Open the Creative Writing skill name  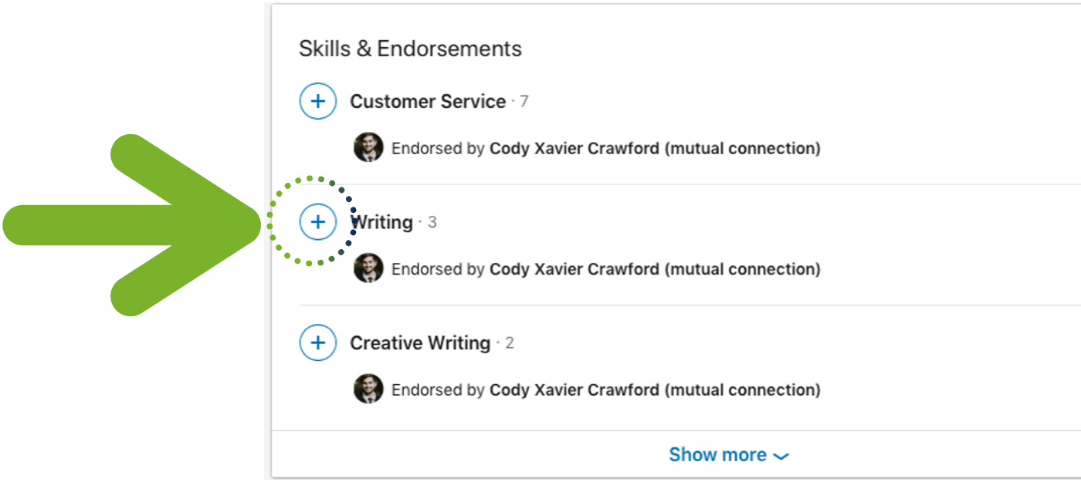click(420, 342)
